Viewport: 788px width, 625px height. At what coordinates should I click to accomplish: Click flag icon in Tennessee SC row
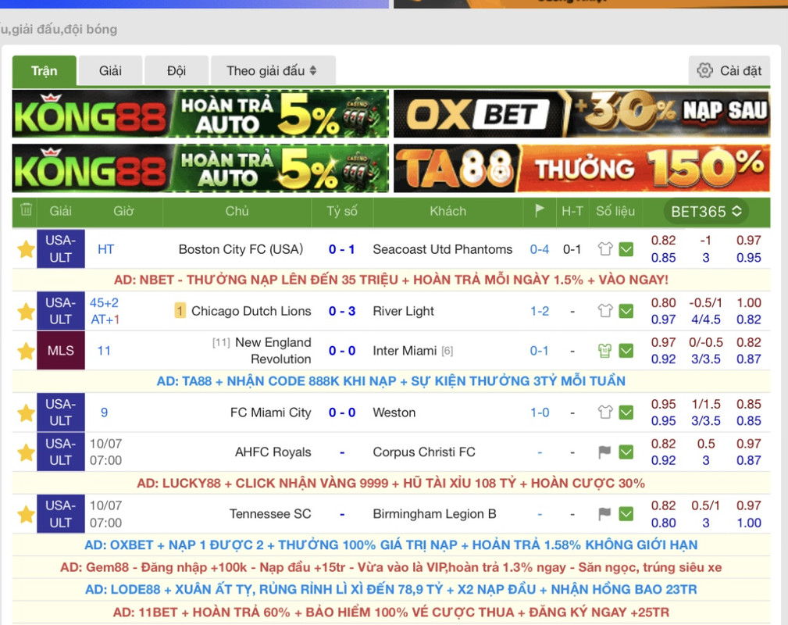click(x=604, y=514)
